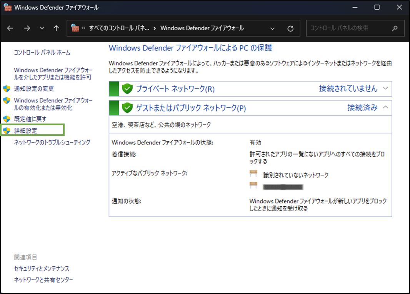Viewport: 410px width, 294px height.
Task: Expand プライベート ネットワーク section chevron
Action: 385,89
